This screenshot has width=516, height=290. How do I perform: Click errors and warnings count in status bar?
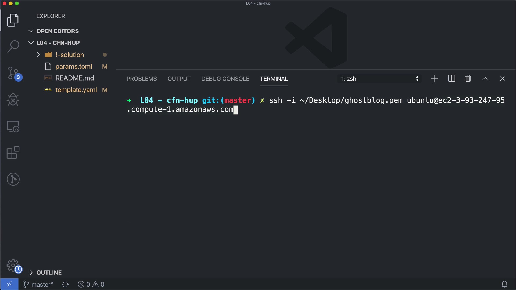click(91, 284)
